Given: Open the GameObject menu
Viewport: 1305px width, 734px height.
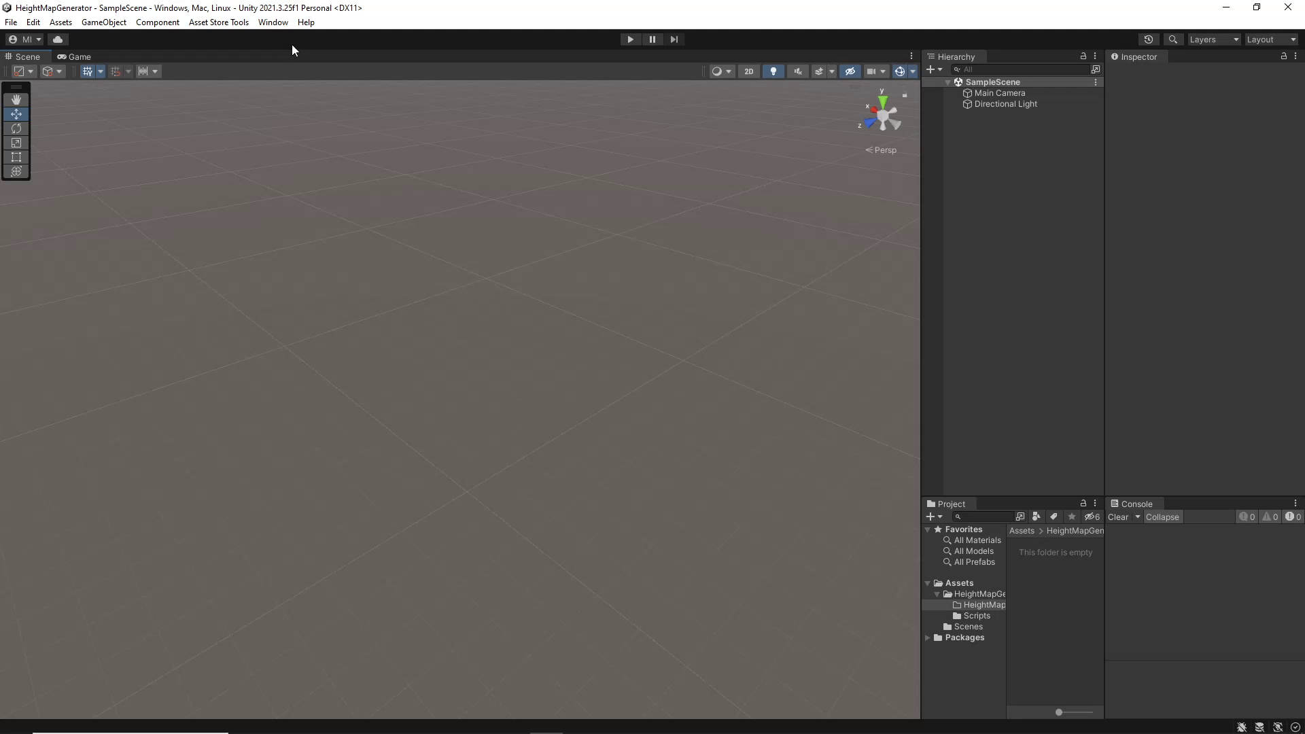Looking at the screenshot, I should pyautogui.click(x=104, y=22).
